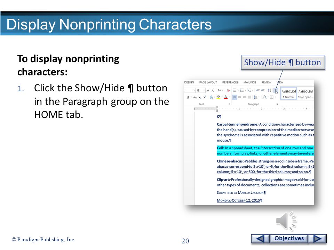
Task: Click the Submitted by Marcus Jackson line
Action: [241, 193]
